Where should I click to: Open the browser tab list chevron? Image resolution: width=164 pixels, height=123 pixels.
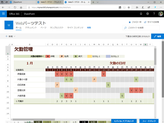(x=98, y=2)
